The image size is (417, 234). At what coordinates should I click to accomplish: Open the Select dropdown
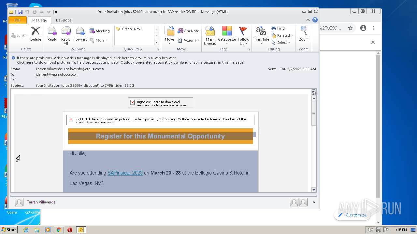[281, 43]
